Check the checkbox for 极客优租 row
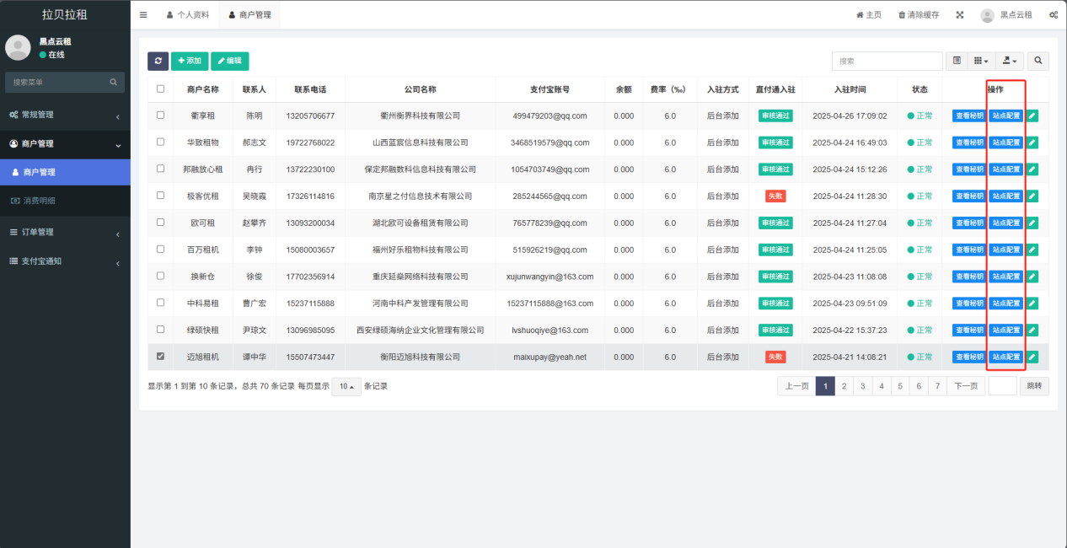 pos(160,196)
